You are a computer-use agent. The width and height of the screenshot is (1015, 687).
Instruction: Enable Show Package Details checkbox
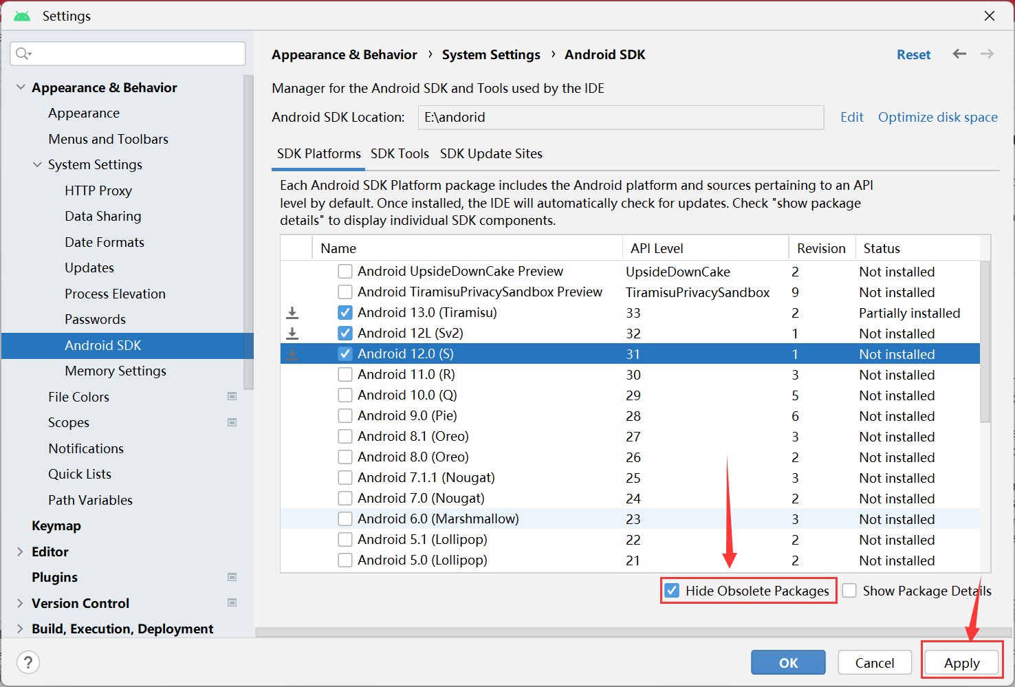pyautogui.click(x=849, y=591)
